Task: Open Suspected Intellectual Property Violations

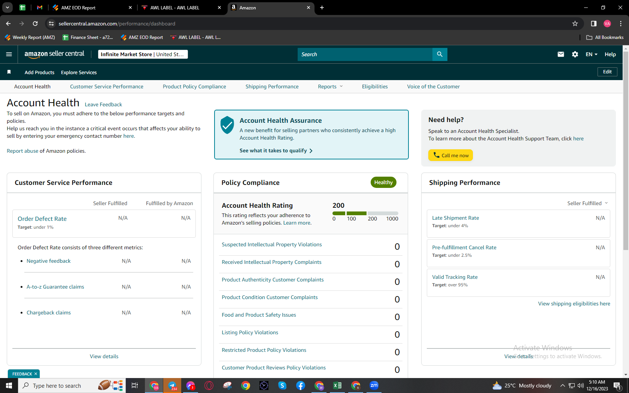Action: [272, 244]
